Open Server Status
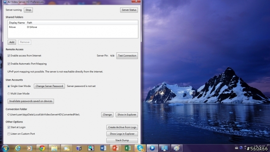 (x=129, y=10)
